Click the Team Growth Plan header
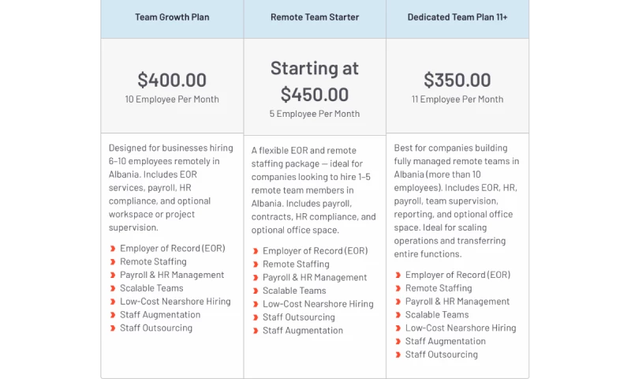The image size is (631, 379). [172, 17]
